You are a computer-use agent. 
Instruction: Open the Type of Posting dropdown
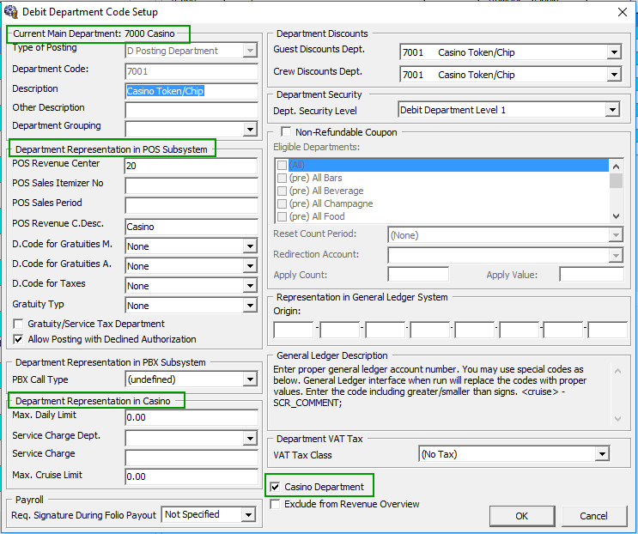click(250, 51)
